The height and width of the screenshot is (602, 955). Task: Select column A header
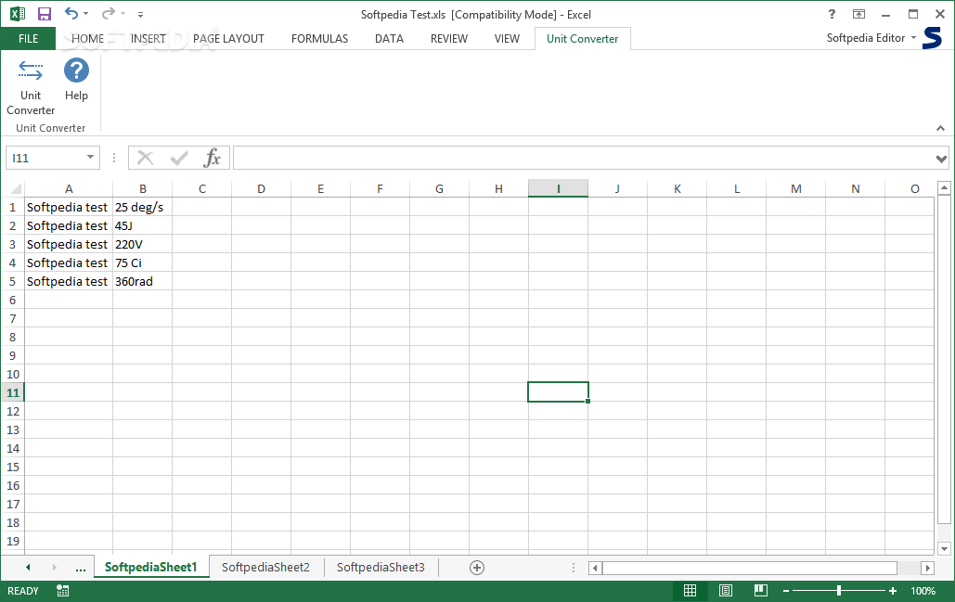[x=69, y=188]
